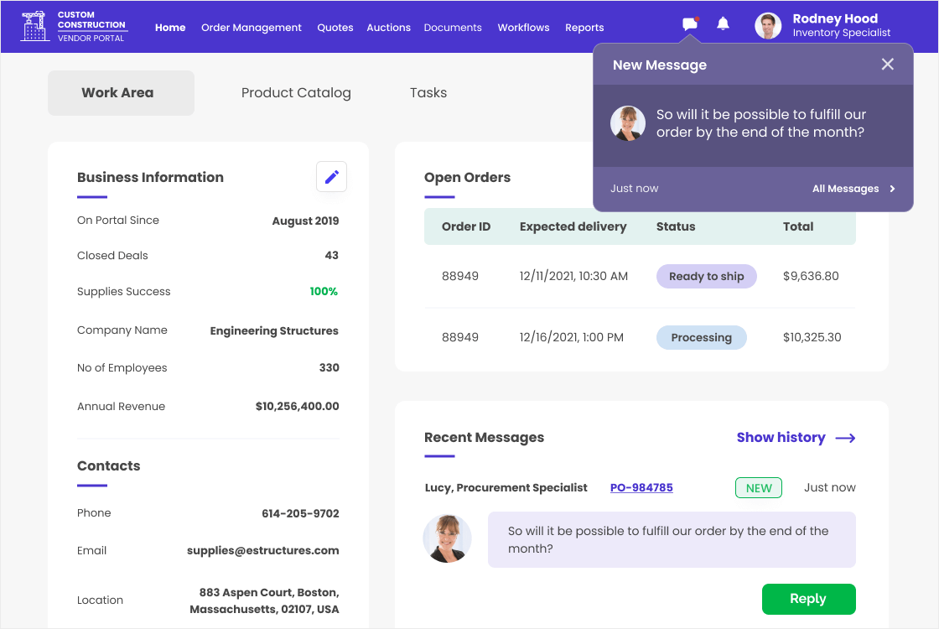The width and height of the screenshot is (939, 629).
Task: Open the chat messages icon in header
Action: pyautogui.click(x=691, y=24)
